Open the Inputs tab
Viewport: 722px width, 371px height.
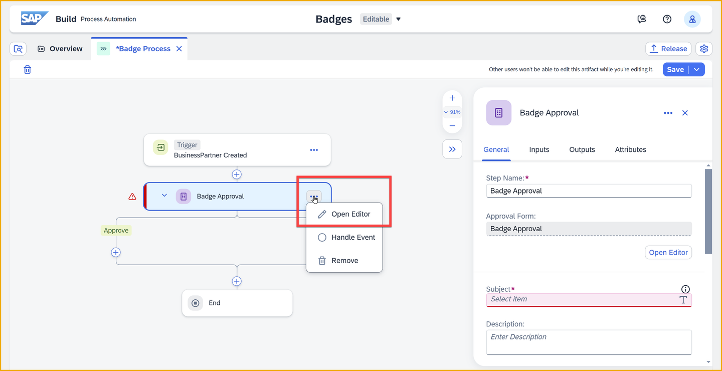click(x=539, y=149)
